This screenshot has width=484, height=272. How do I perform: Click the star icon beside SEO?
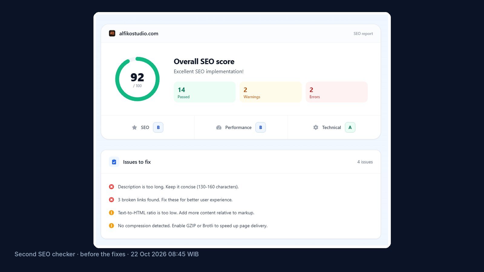[x=134, y=128]
